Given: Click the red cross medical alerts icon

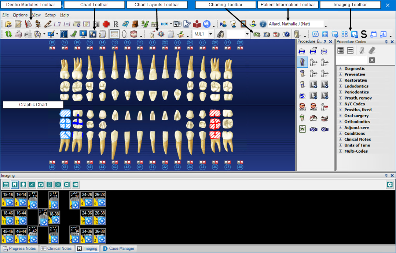Looking at the screenshot, I should pos(106,24).
